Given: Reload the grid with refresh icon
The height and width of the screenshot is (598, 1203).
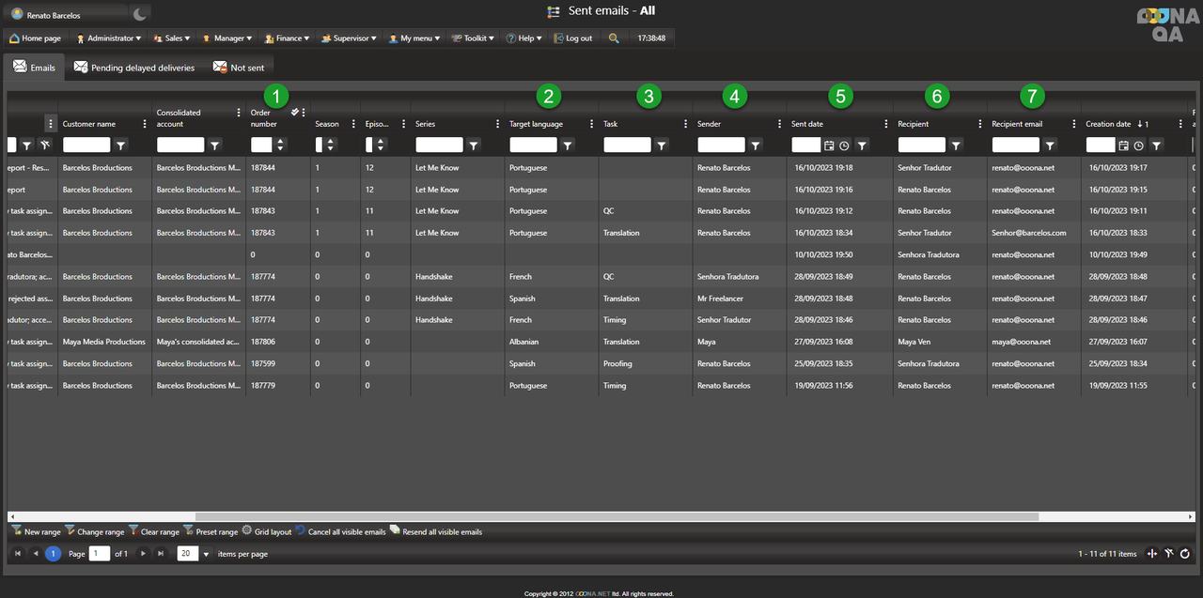Looking at the screenshot, I should tap(1184, 554).
